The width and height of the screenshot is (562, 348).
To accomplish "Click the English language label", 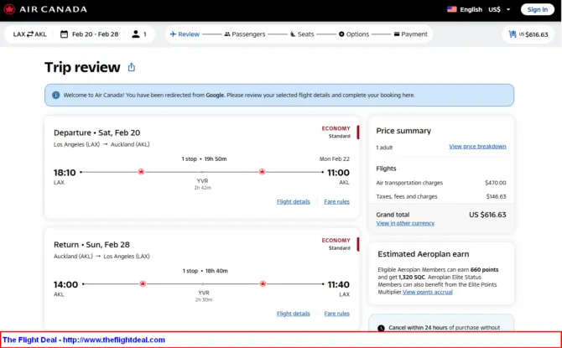I will click(x=471, y=10).
